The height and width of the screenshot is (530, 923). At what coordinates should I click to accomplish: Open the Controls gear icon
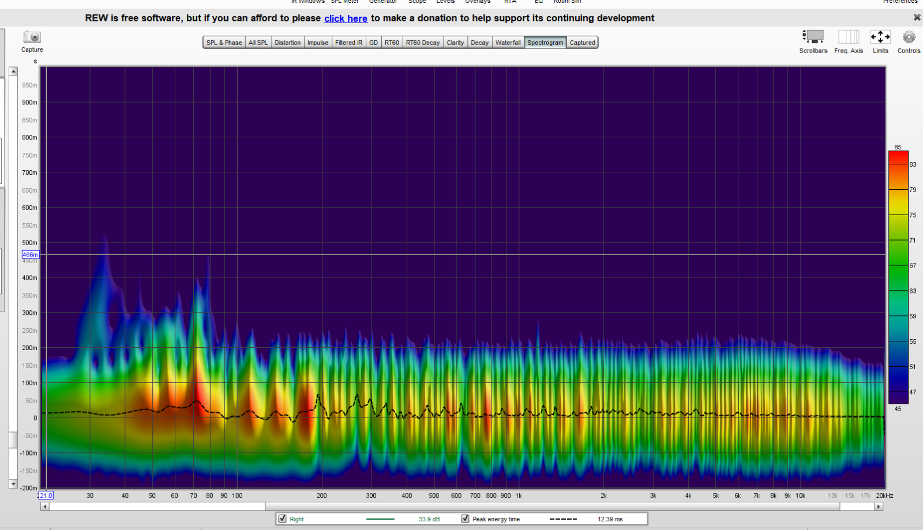[x=909, y=37]
